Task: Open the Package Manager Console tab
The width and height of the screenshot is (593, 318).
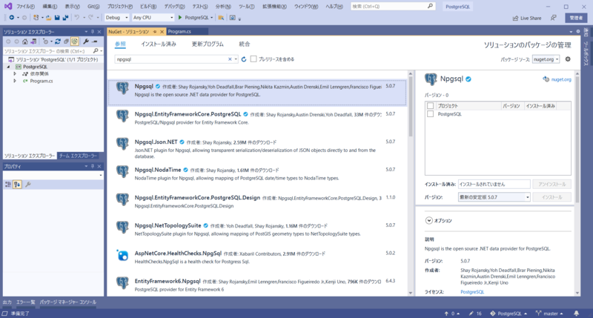Action: click(68, 302)
